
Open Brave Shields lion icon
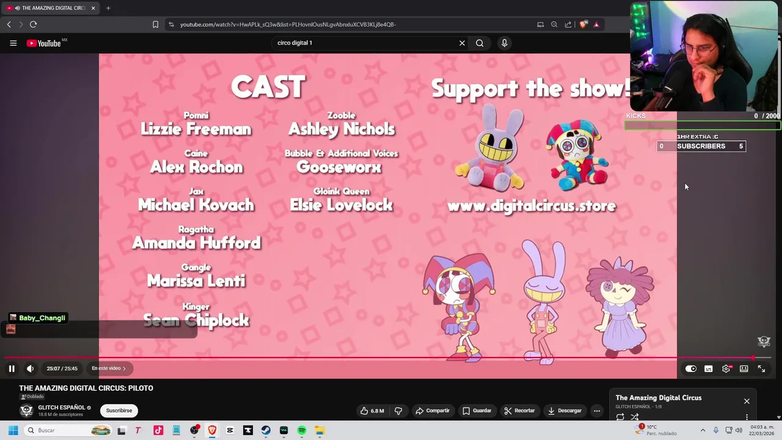(x=583, y=24)
